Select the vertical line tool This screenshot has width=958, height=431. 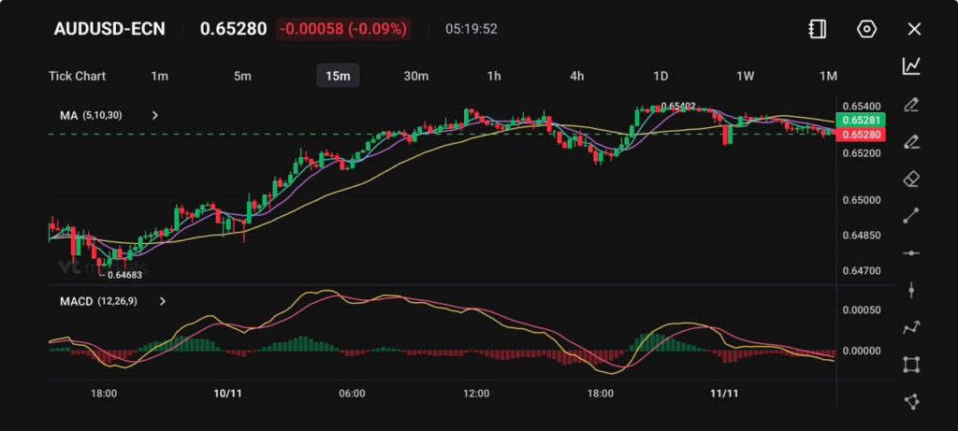(911, 290)
